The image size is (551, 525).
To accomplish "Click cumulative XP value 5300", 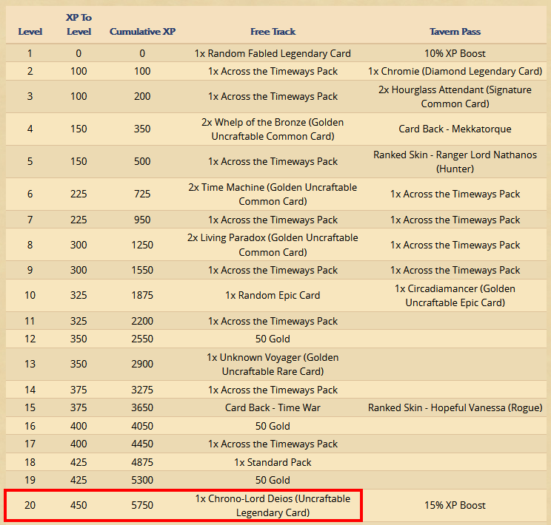I will tap(142, 480).
